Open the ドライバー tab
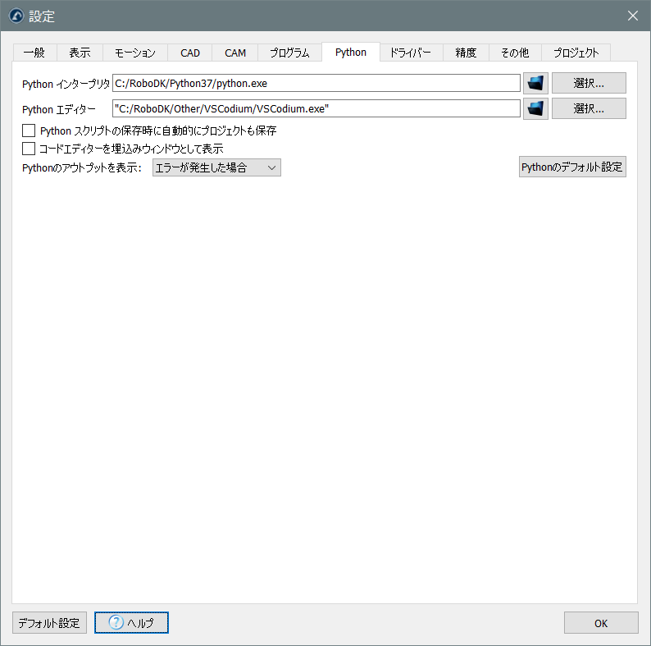Image resolution: width=651 pixels, height=646 pixels. [x=411, y=53]
